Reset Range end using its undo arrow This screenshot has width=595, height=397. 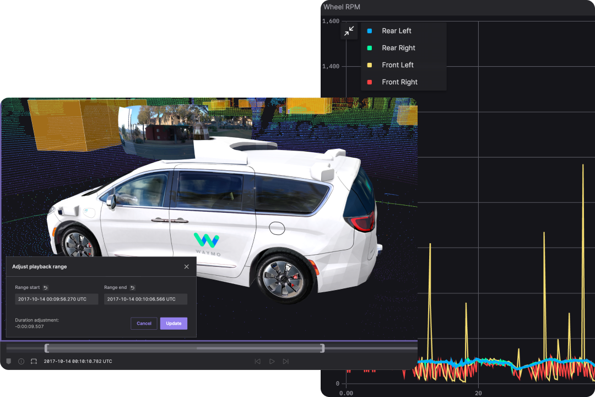click(132, 287)
